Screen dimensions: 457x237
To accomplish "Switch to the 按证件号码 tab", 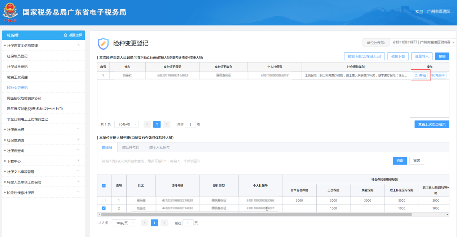I will [131, 147].
